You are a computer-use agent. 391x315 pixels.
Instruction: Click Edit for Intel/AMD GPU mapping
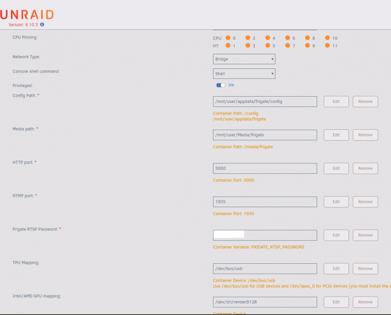click(x=336, y=302)
